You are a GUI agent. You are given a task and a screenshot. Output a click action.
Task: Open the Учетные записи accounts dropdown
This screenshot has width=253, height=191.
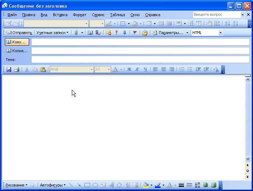tap(53, 33)
